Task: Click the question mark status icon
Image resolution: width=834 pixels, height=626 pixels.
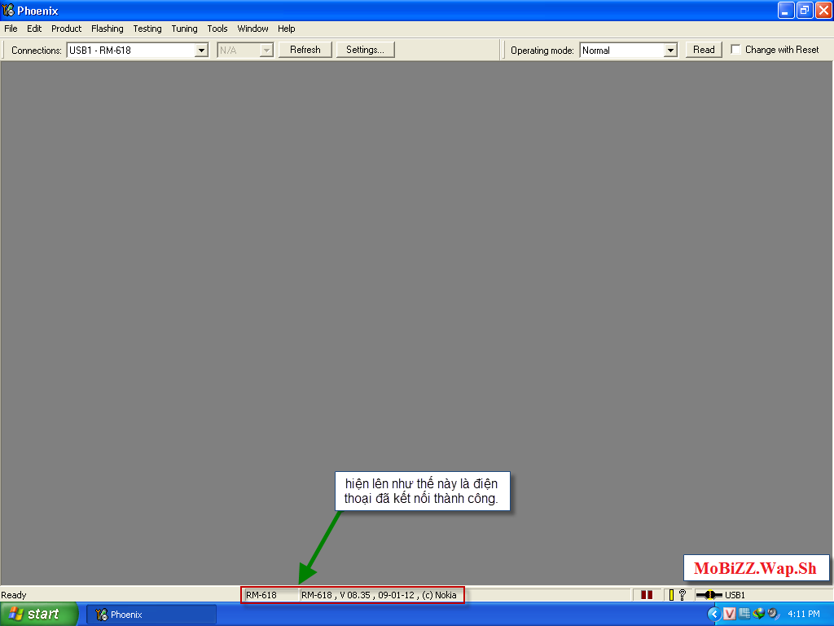Action: tap(682, 595)
